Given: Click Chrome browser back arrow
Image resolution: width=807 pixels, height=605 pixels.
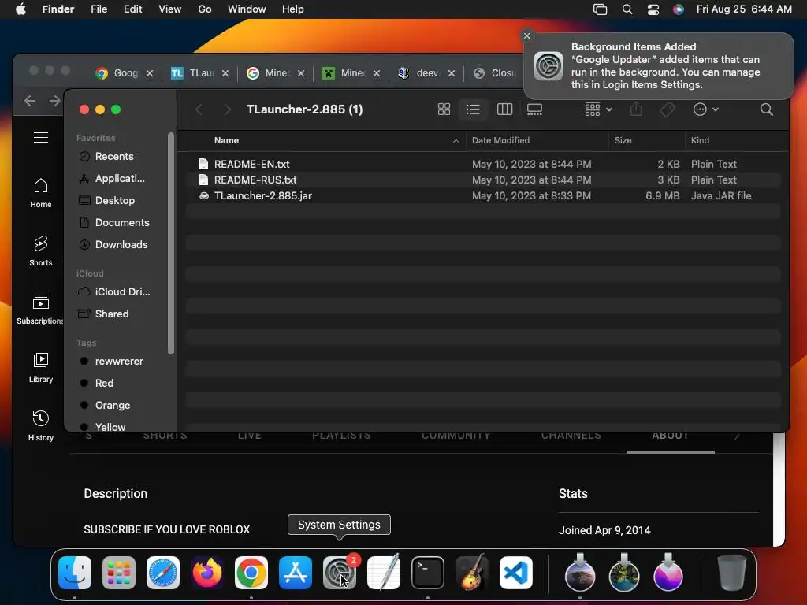Looking at the screenshot, I should 30,101.
